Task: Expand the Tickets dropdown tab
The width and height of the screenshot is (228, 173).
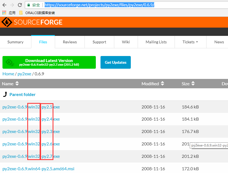Action: (190, 42)
